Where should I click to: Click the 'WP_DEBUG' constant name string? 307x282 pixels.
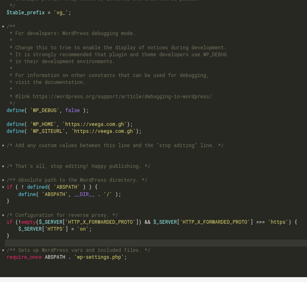pyautogui.click(x=44, y=110)
